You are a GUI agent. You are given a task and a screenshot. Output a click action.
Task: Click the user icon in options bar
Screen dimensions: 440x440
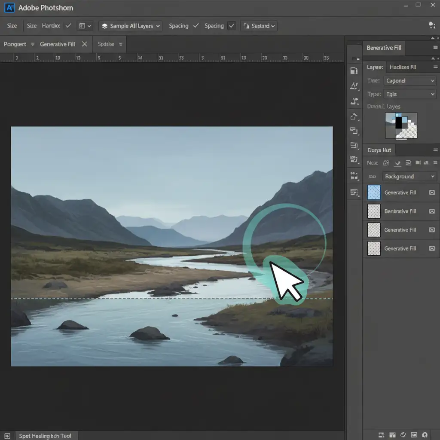[432, 25]
